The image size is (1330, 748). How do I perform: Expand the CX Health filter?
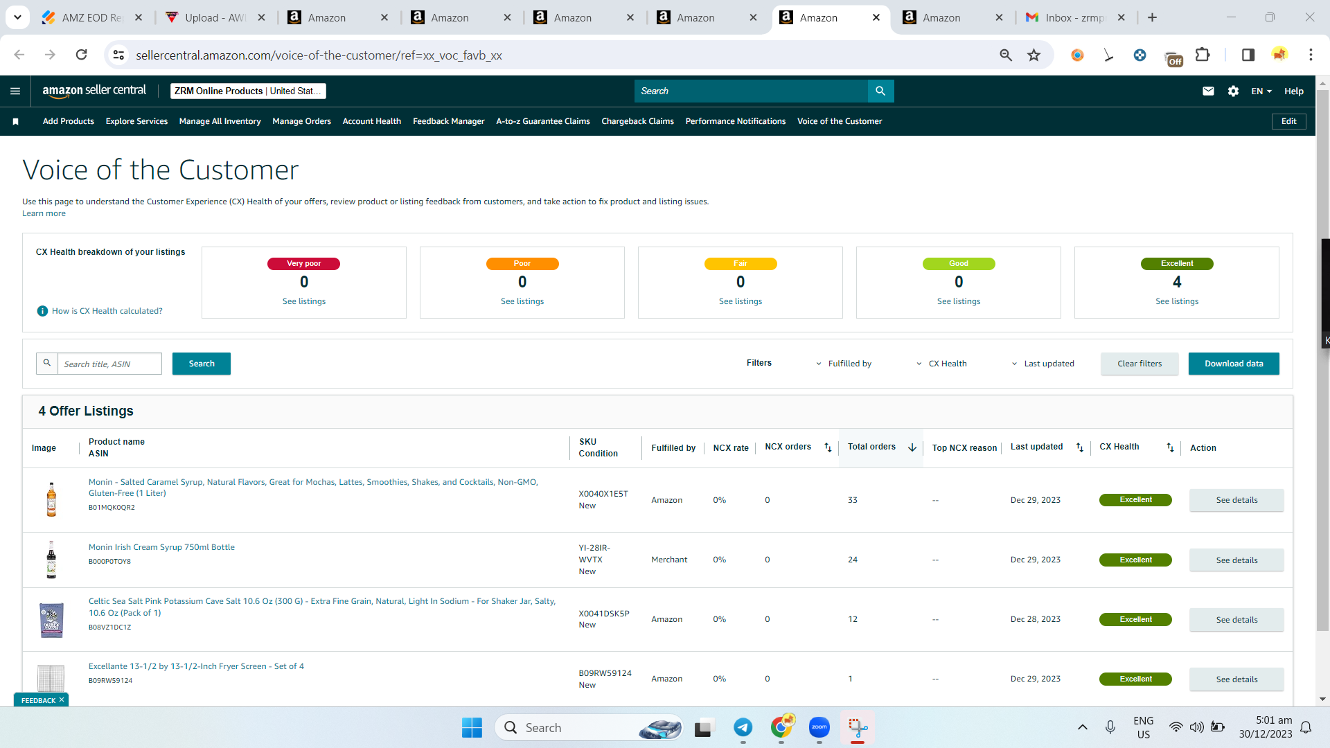click(x=941, y=364)
